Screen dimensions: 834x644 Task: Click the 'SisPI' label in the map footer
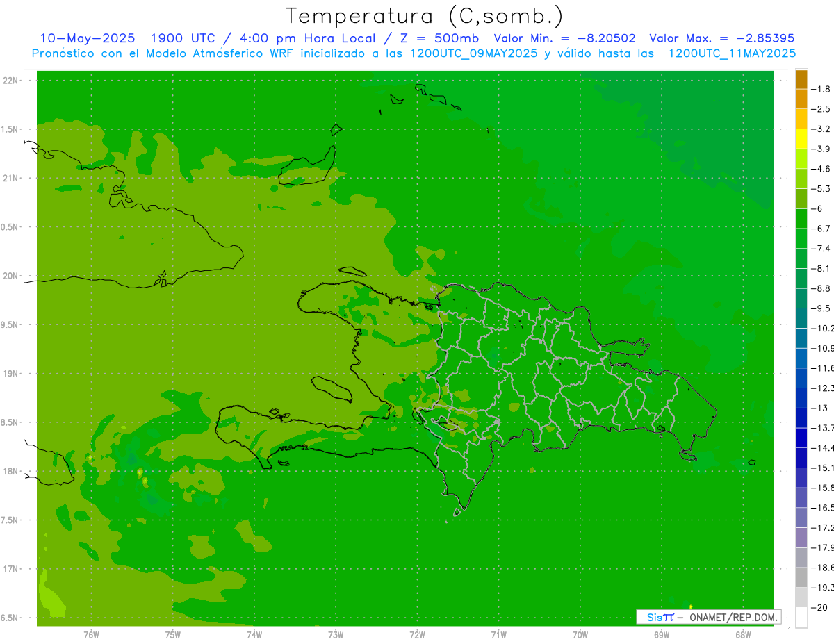(x=660, y=617)
